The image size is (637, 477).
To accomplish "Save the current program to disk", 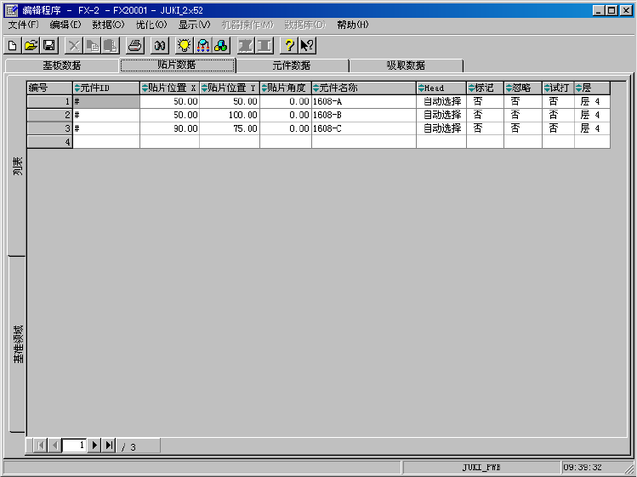I will 49,46.
